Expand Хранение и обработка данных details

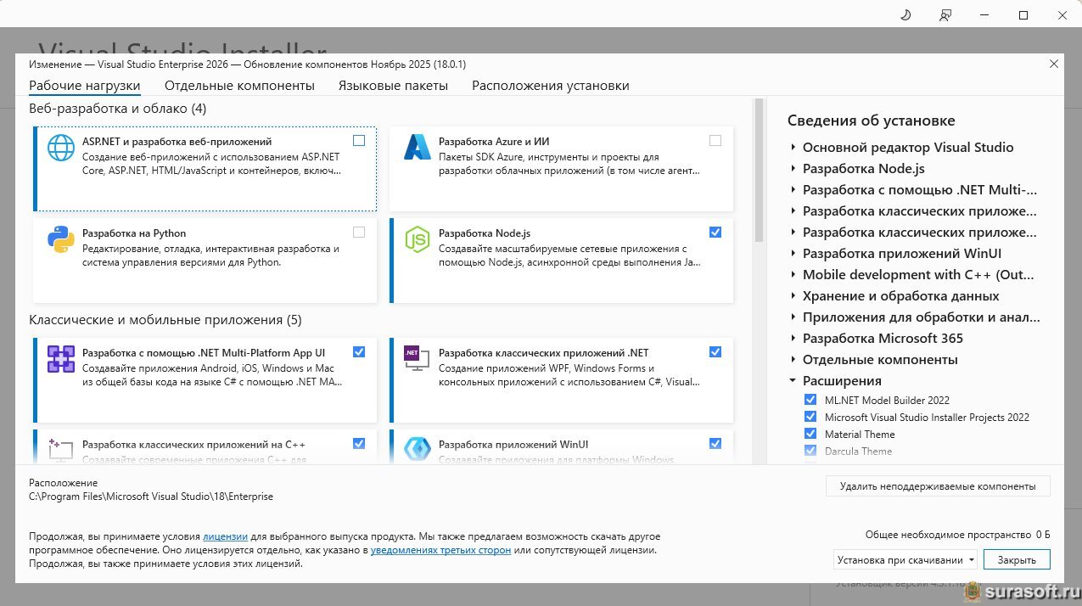tap(793, 296)
